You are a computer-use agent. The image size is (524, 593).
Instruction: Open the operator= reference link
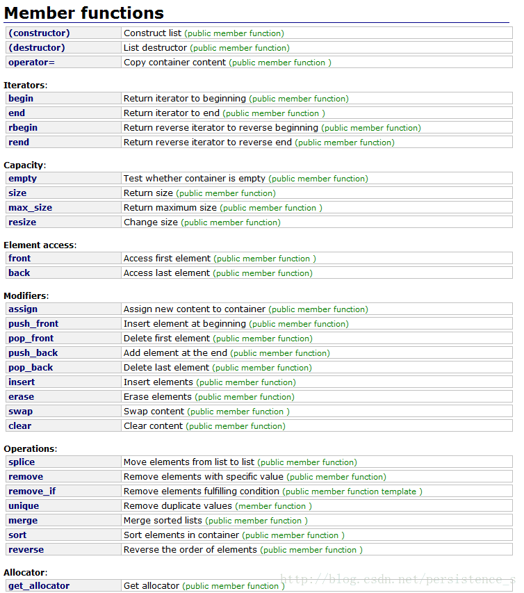[x=31, y=62]
